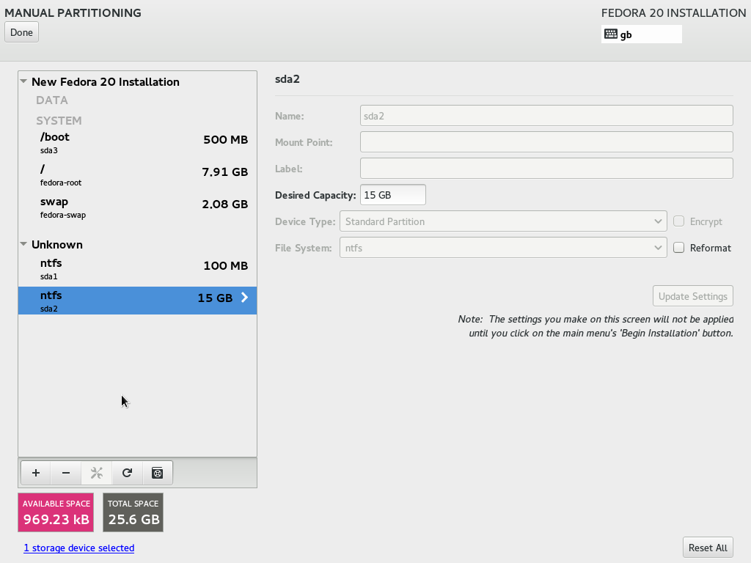Select the swap fedora-swap entry
Image resolution: width=751 pixels, height=563 pixels.
(x=137, y=207)
